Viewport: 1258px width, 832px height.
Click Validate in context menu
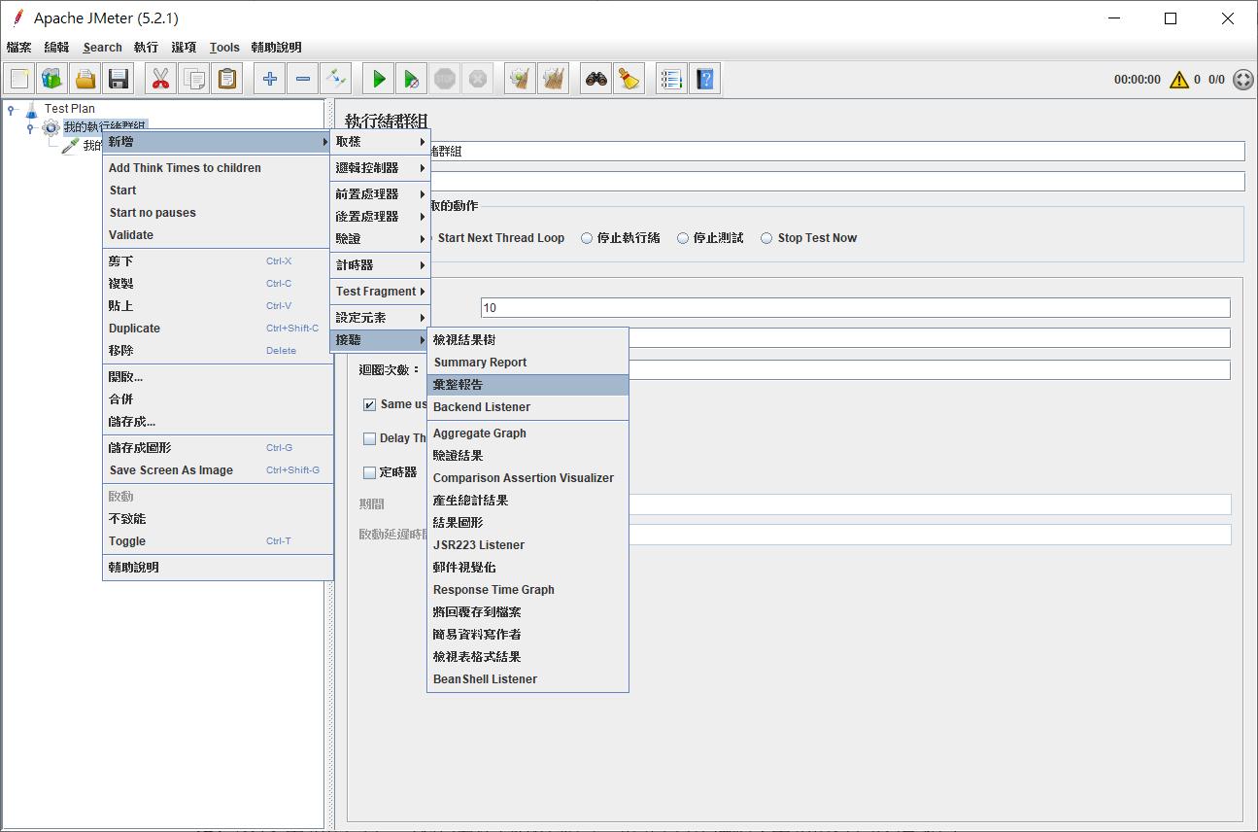pos(218,235)
